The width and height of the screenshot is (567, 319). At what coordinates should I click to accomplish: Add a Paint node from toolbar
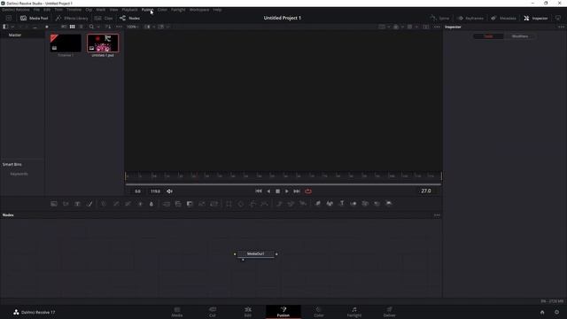click(x=89, y=204)
